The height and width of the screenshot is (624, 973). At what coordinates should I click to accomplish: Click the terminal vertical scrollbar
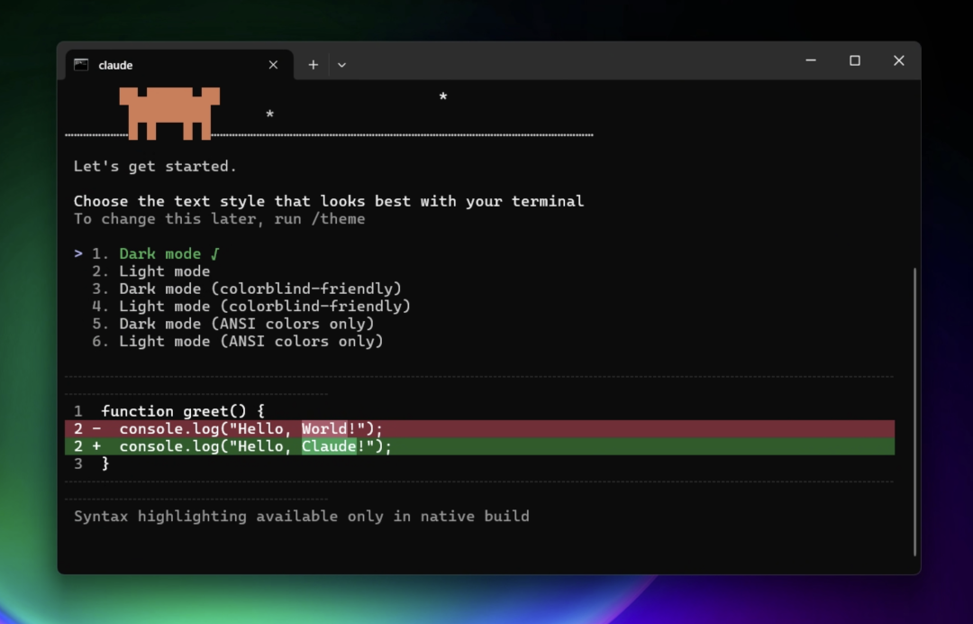click(915, 412)
